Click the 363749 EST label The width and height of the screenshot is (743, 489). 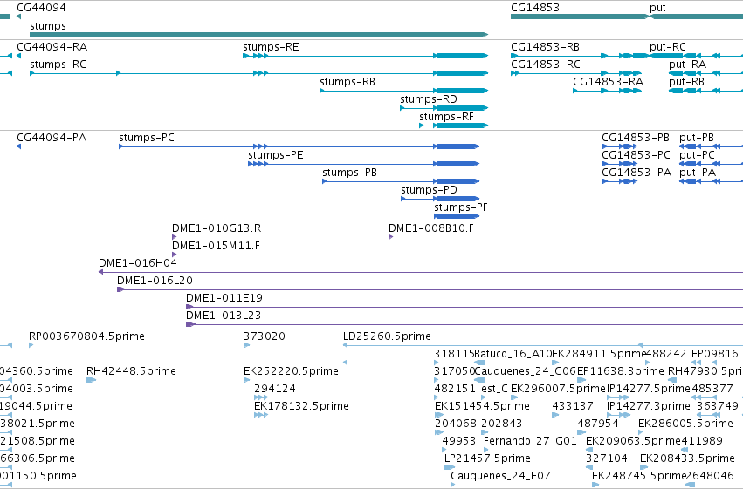(x=718, y=406)
